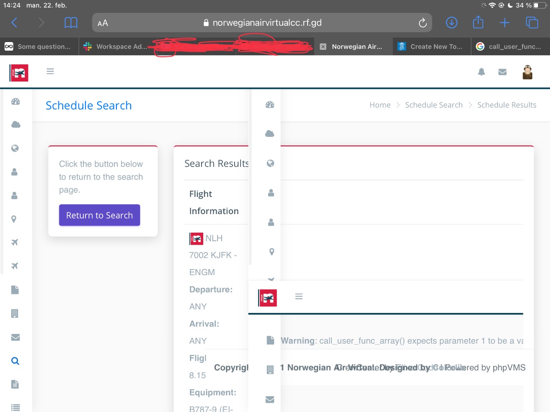Close the Norwegian Air tab

323,47
